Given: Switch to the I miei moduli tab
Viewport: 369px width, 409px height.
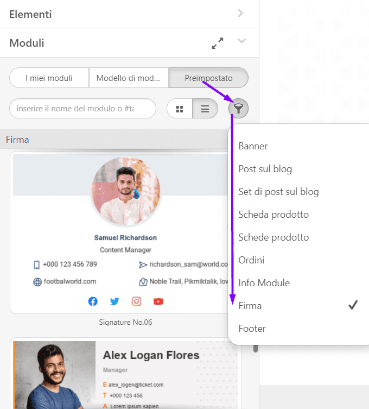Looking at the screenshot, I should [x=49, y=78].
